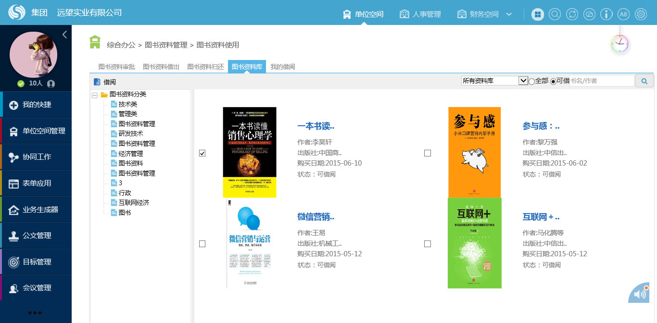Viewport: 657px width, 323px height.
Task: Open the 互联网＋.. book title link
Action: 541,217
